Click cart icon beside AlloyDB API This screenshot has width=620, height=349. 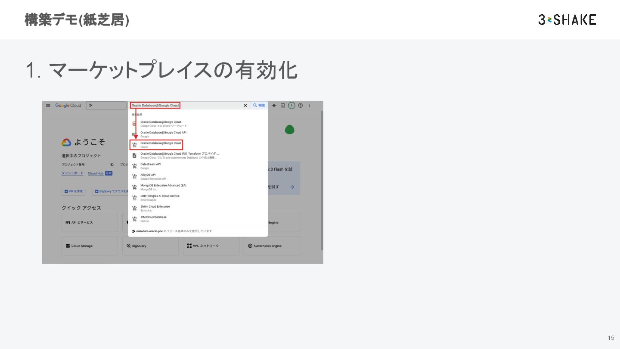click(x=134, y=177)
